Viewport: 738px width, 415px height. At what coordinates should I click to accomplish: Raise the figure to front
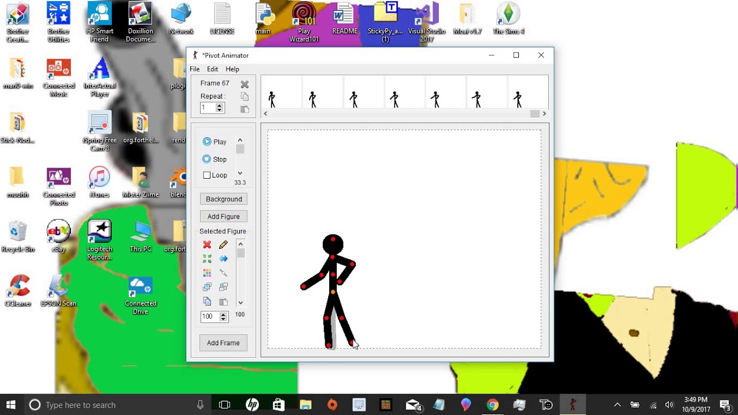pos(207,286)
